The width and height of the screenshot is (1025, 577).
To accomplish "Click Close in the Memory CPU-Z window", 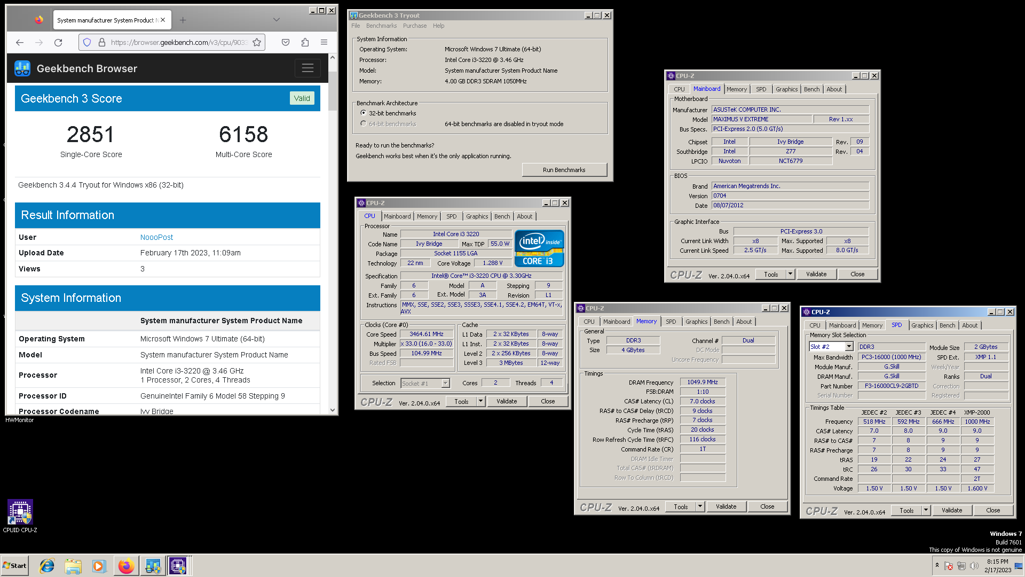I will click(767, 506).
